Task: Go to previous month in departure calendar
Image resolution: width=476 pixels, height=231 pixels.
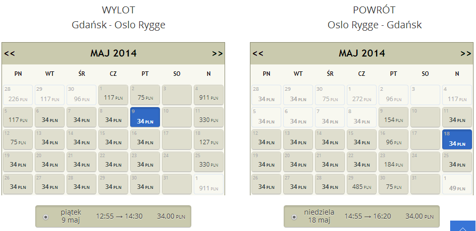Action: pos(9,54)
